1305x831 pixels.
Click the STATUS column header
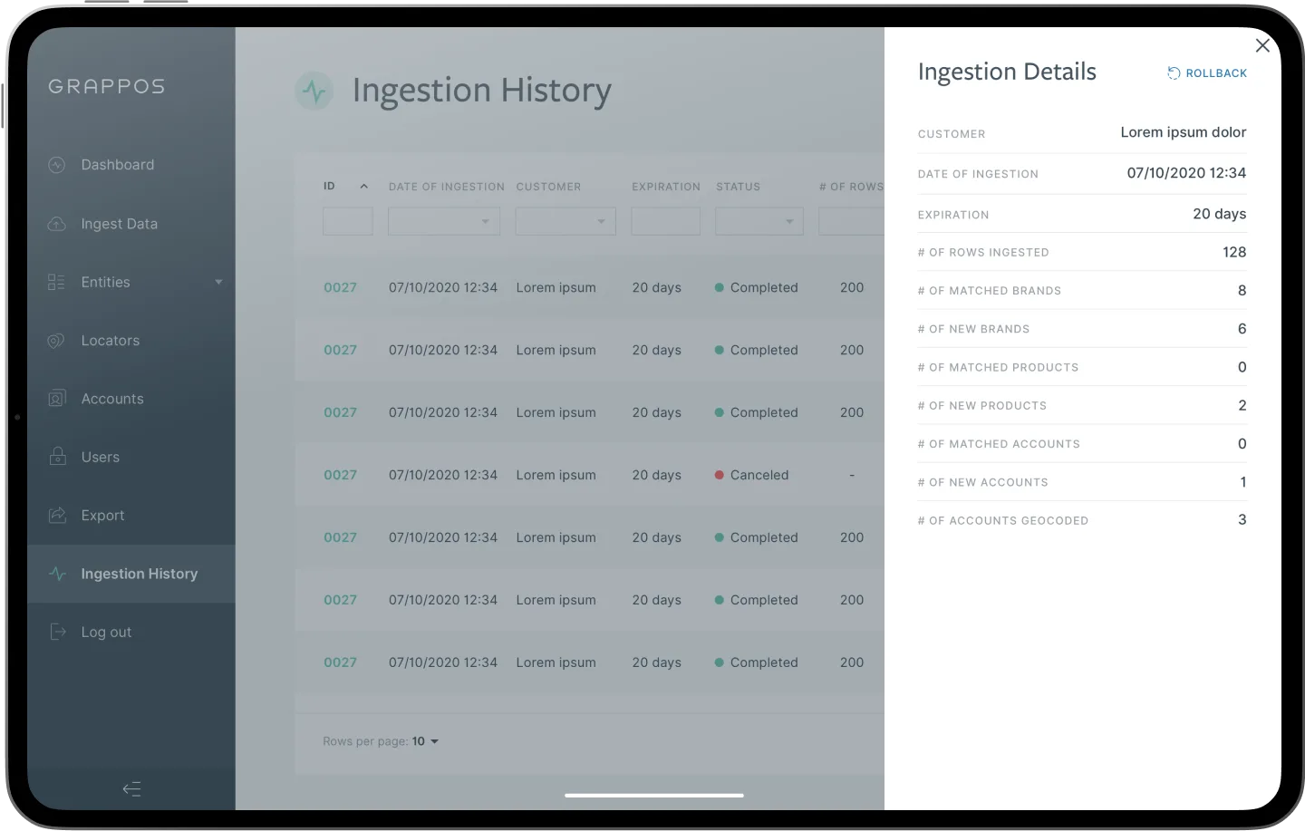[739, 187]
